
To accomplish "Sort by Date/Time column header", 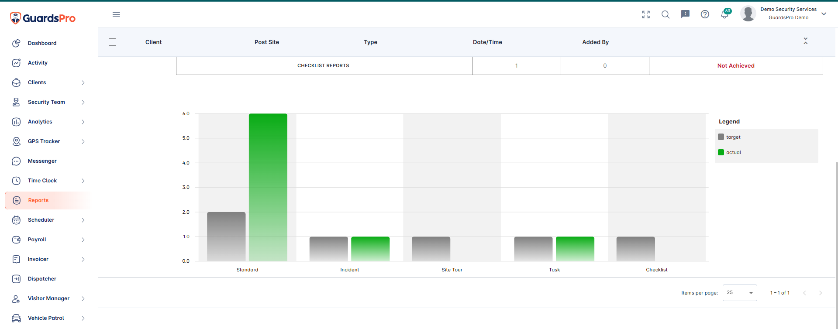I will (x=487, y=42).
